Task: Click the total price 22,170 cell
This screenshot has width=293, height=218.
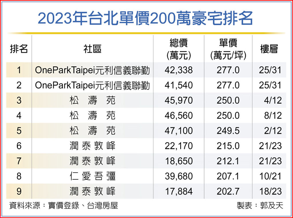Action: click(179, 146)
